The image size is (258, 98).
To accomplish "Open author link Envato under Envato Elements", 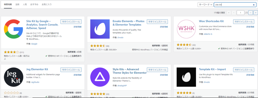I will [120, 37].
